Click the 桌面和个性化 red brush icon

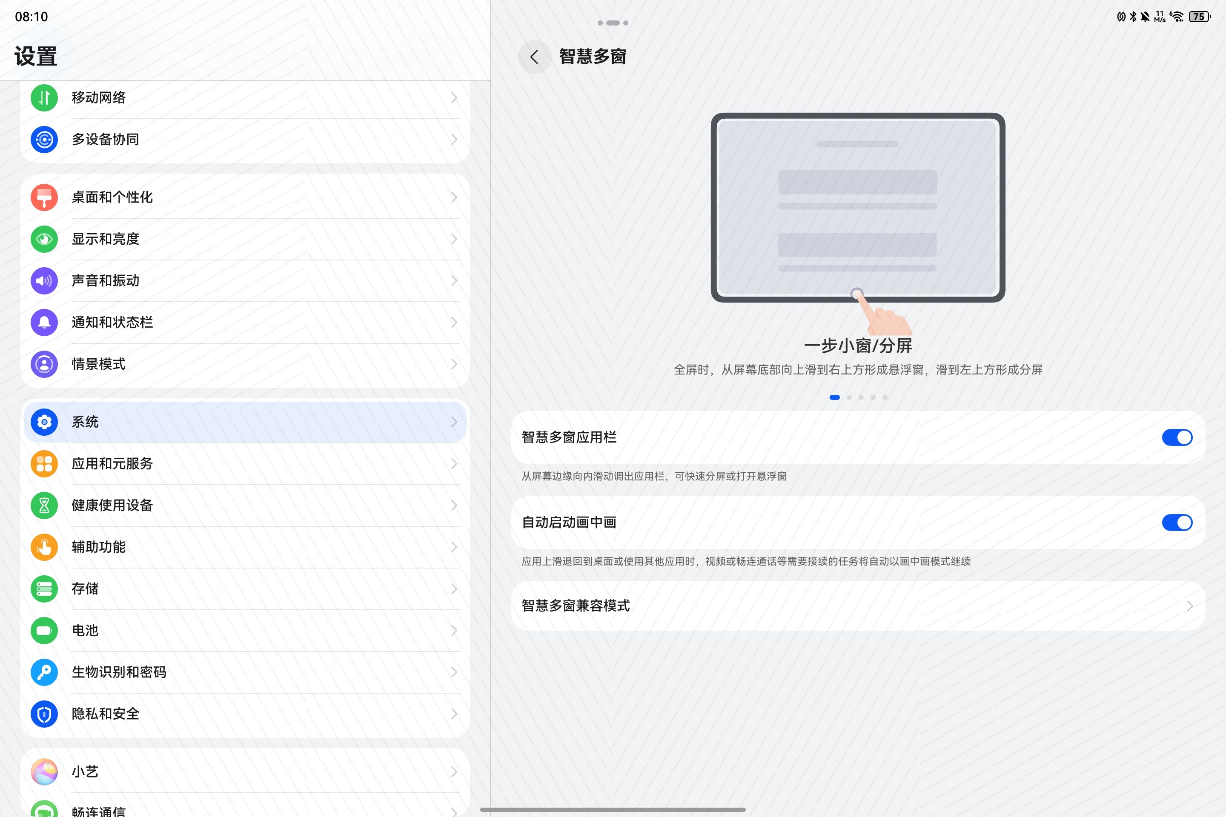(x=44, y=197)
